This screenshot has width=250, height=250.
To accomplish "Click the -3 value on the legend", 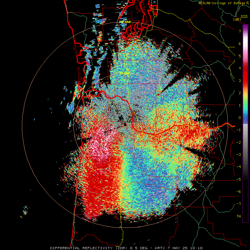I will coord(239,155).
